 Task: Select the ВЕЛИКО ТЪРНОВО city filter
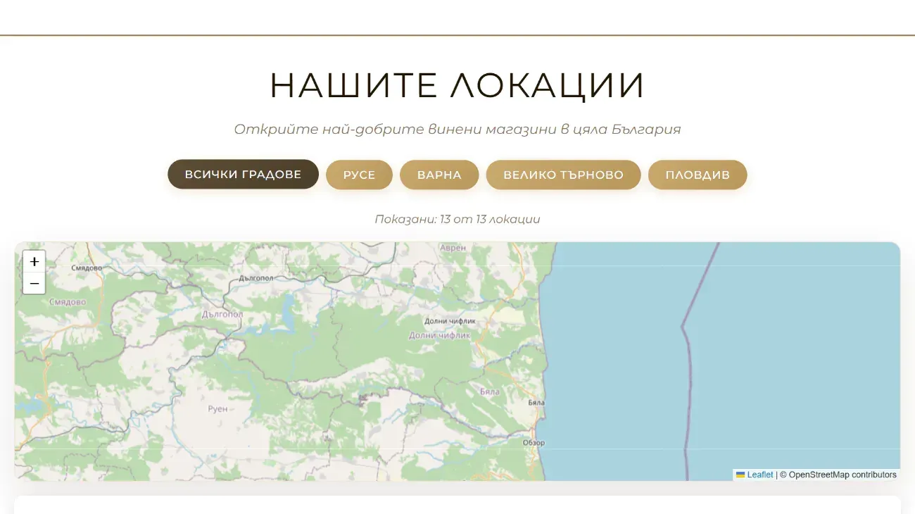pyautogui.click(x=563, y=175)
